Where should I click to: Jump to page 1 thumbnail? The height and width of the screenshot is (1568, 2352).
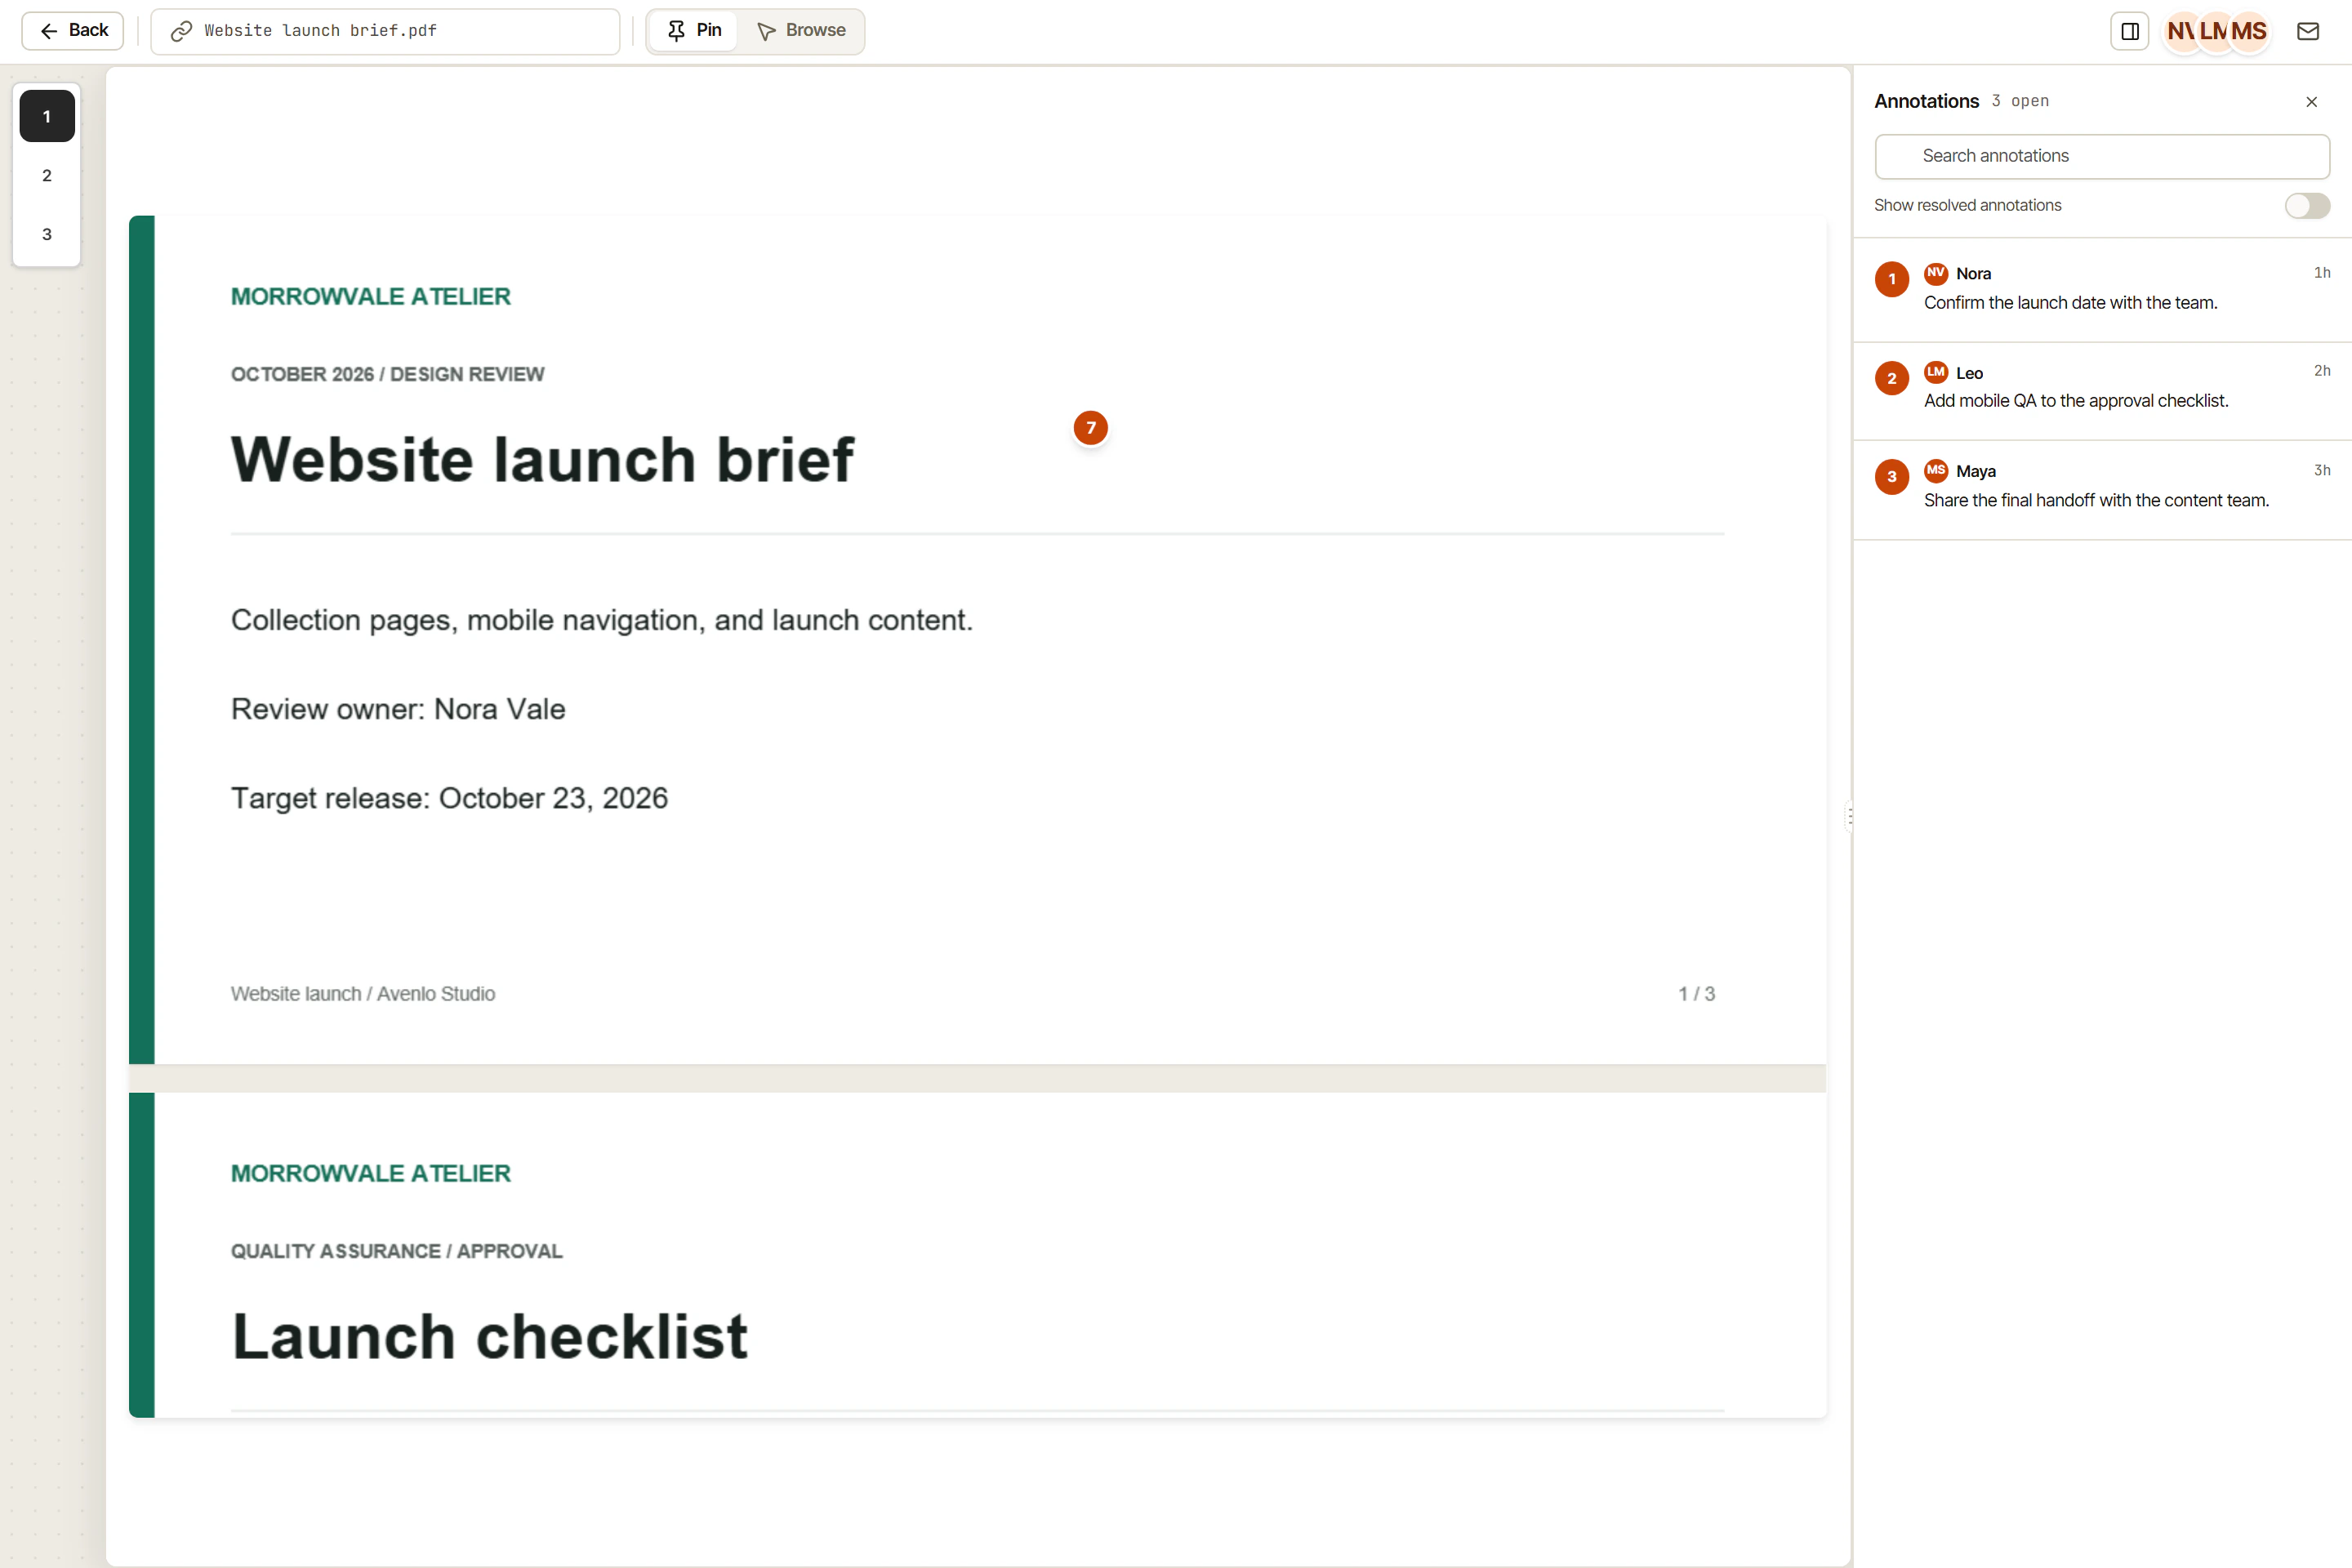(x=47, y=116)
